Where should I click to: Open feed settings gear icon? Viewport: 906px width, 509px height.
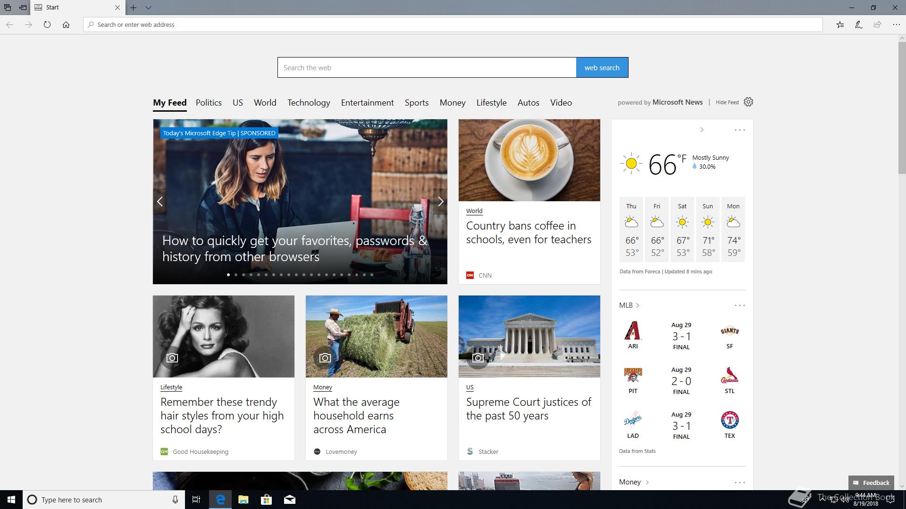point(748,102)
